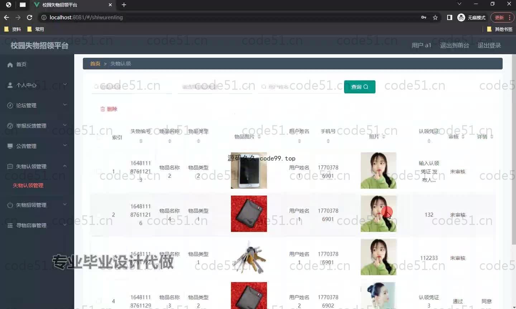516x309 pixels.
Task: Check the checkbox for row 1
Action: (99, 172)
